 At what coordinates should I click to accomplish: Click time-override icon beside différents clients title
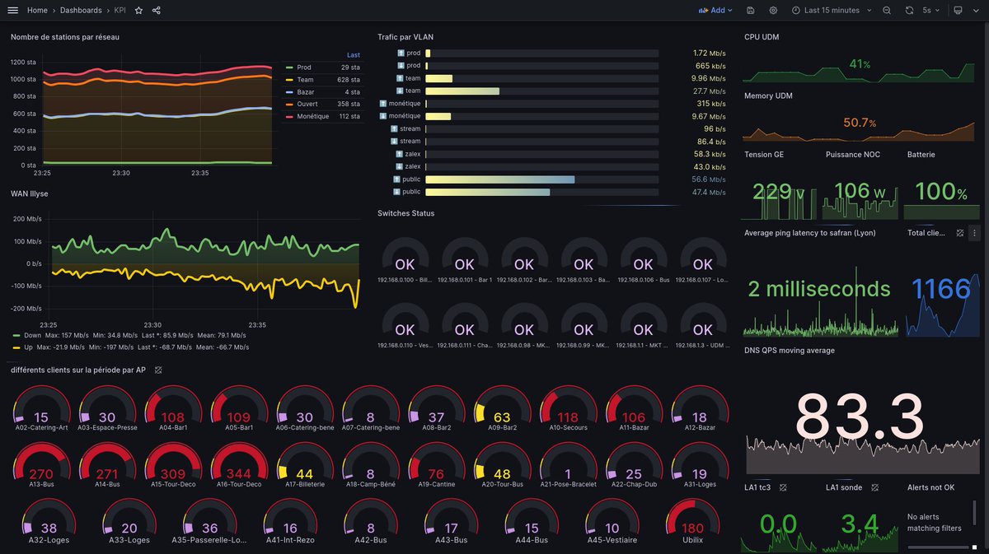tap(158, 370)
